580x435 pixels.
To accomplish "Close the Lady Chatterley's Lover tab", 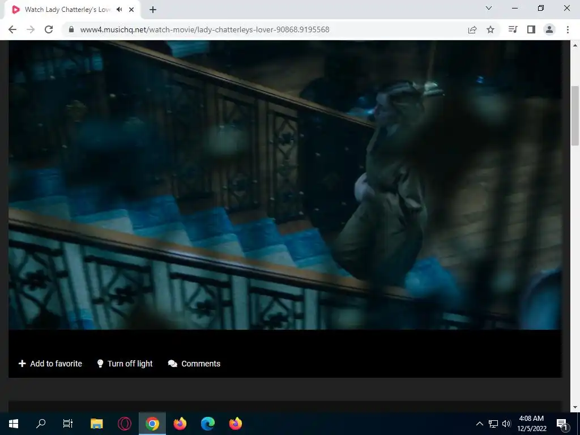I will 131,10.
